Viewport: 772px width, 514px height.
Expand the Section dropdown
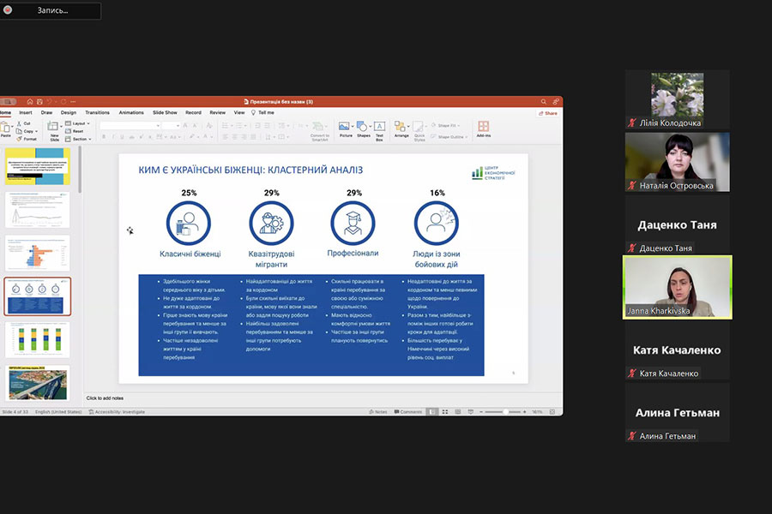(x=81, y=139)
